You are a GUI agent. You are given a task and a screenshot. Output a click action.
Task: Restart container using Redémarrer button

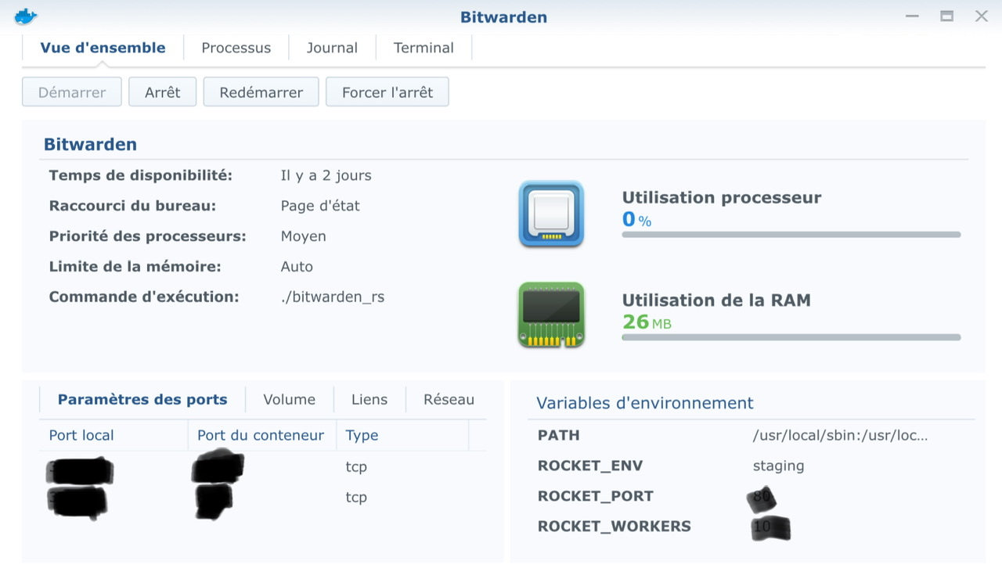(x=261, y=92)
